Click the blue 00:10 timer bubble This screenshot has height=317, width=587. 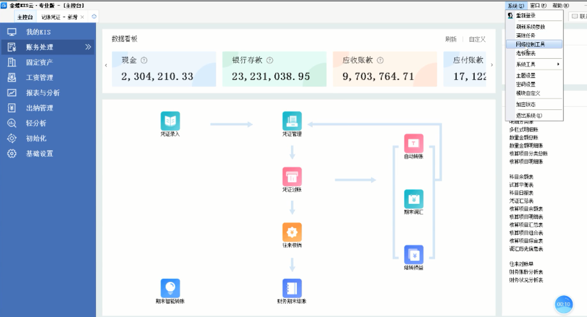[563, 304]
